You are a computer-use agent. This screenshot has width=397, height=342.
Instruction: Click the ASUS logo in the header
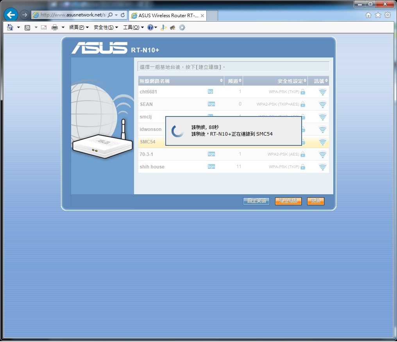coord(99,48)
